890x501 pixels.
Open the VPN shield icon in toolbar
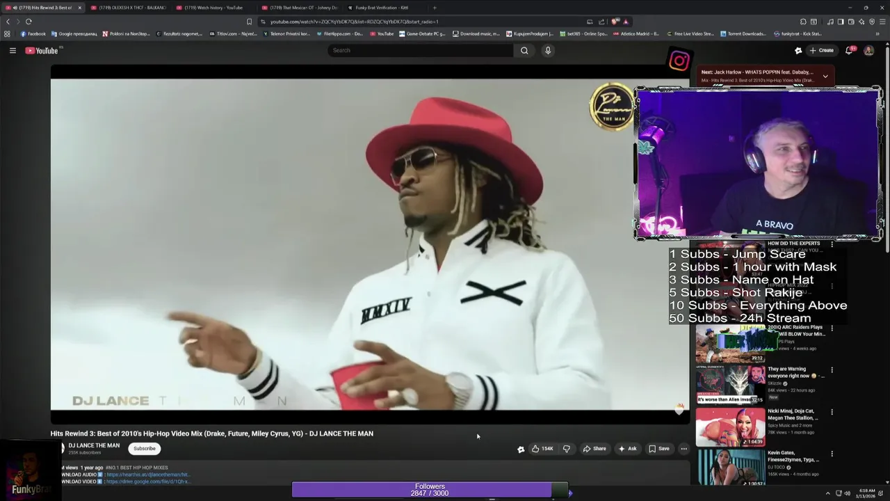(872, 22)
